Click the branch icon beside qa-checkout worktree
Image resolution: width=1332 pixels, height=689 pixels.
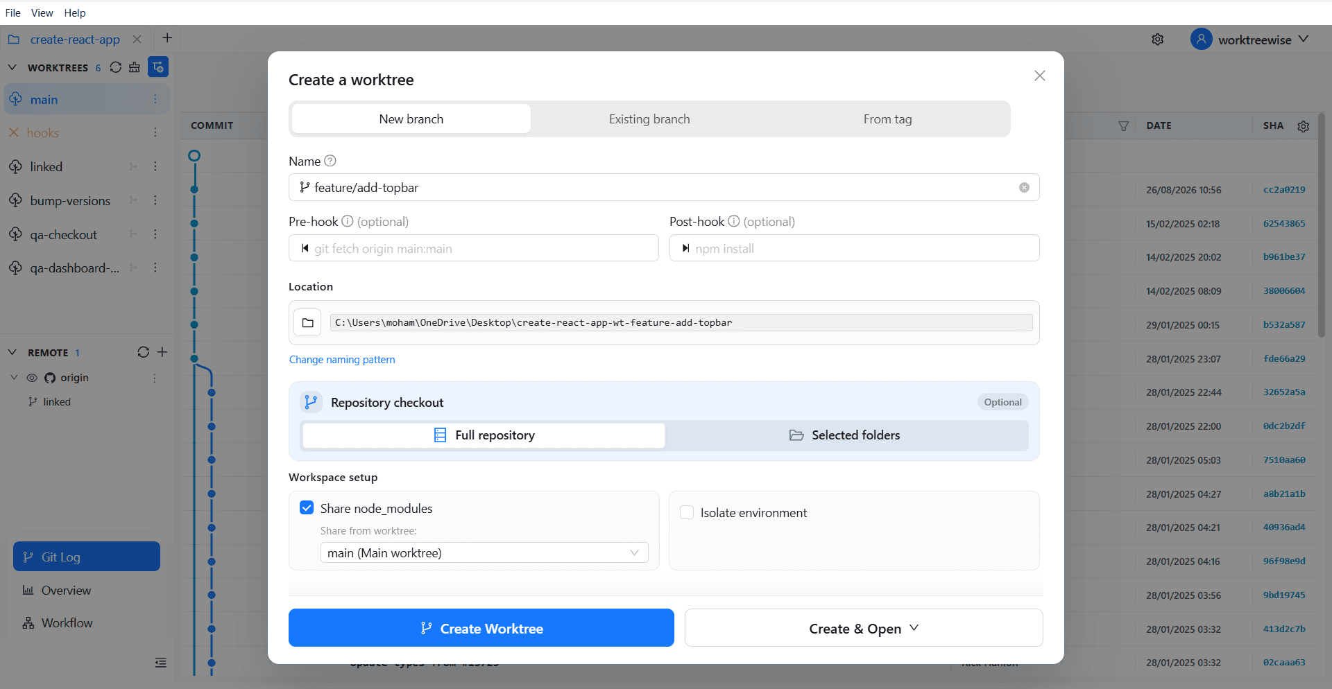tap(133, 234)
